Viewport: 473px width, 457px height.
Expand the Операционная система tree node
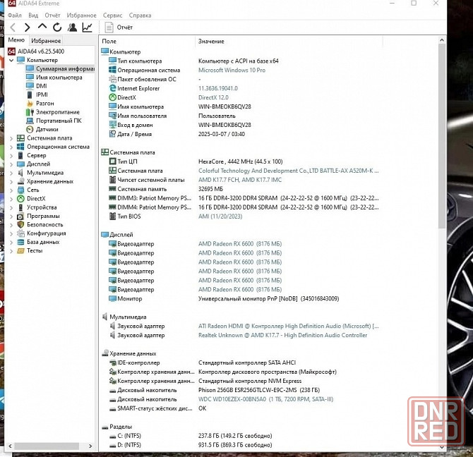pos(11,147)
